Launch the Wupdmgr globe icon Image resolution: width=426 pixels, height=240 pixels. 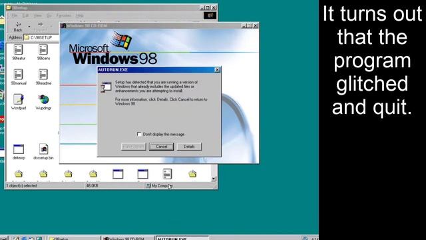(43, 102)
